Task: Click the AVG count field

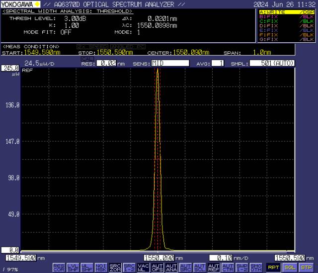Action: tap(217, 64)
